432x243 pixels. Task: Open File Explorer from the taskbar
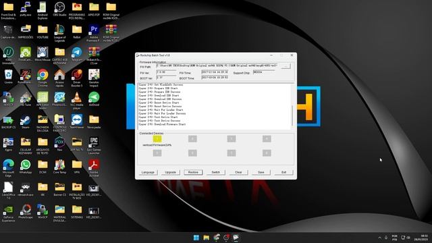click(x=206, y=238)
